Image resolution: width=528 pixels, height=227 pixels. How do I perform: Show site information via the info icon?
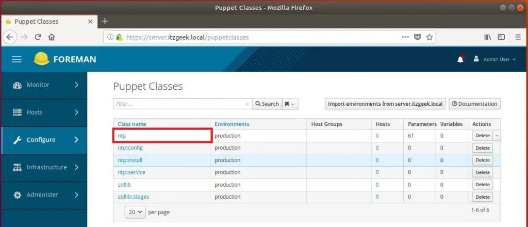(110, 37)
